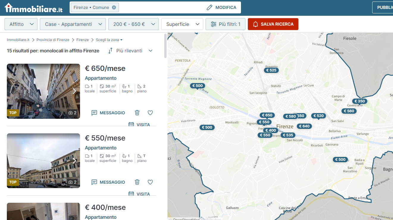Click the photo count badge on € 550 listing
393x220 pixels.
tap(73, 182)
